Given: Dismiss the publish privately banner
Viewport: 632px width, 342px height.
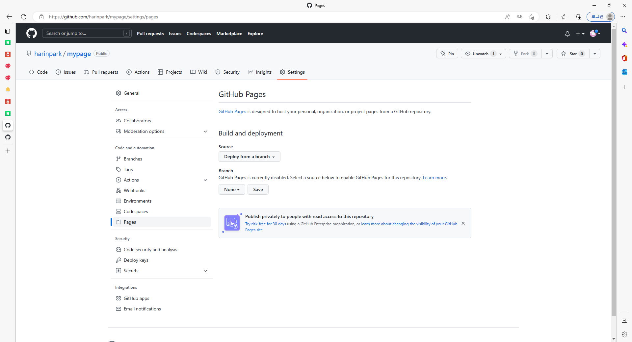Looking at the screenshot, I should [x=463, y=223].
